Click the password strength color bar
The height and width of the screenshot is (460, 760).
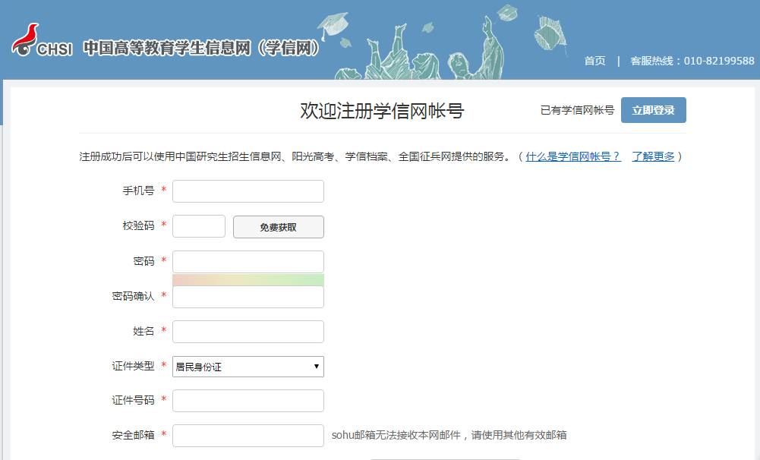tap(248, 279)
